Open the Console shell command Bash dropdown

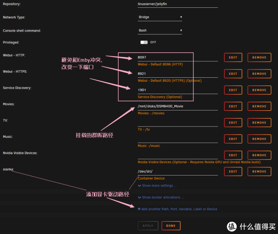tap(160, 31)
